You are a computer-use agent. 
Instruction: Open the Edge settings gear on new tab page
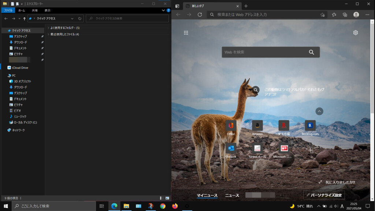[355, 33]
